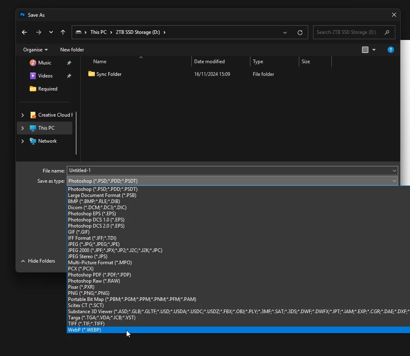Choose Photoshop DCS 2.0 option

(239, 226)
